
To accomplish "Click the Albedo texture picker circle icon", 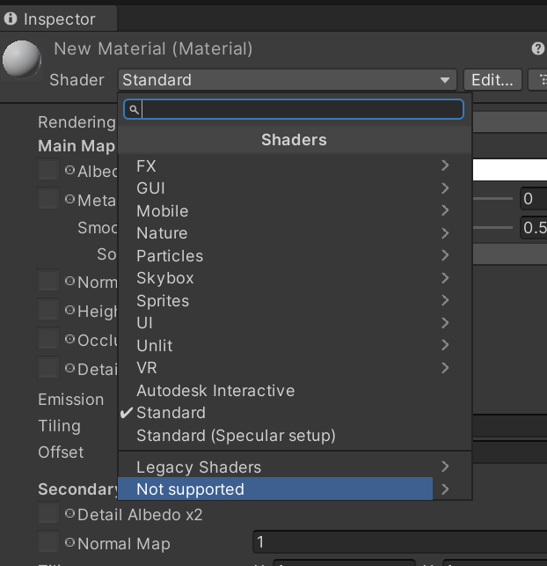I will tap(69, 170).
